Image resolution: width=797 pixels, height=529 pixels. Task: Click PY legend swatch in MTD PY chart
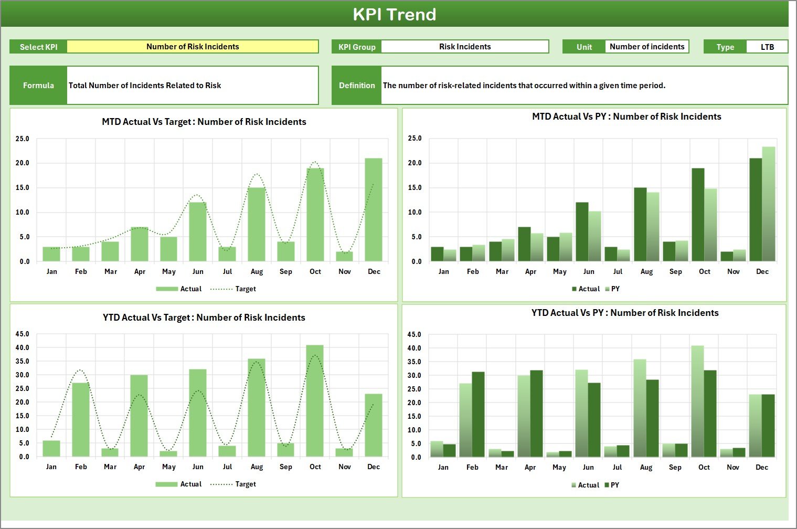coord(608,289)
